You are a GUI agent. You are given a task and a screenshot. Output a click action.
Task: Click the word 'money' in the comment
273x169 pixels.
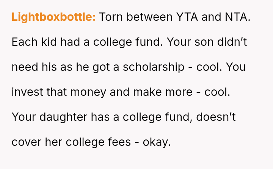[88, 92]
